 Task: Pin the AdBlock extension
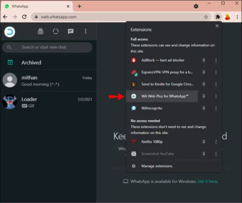click(x=204, y=60)
